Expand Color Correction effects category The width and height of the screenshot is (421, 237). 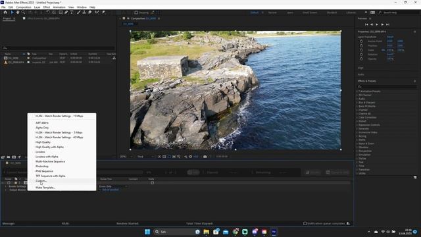[357, 117]
